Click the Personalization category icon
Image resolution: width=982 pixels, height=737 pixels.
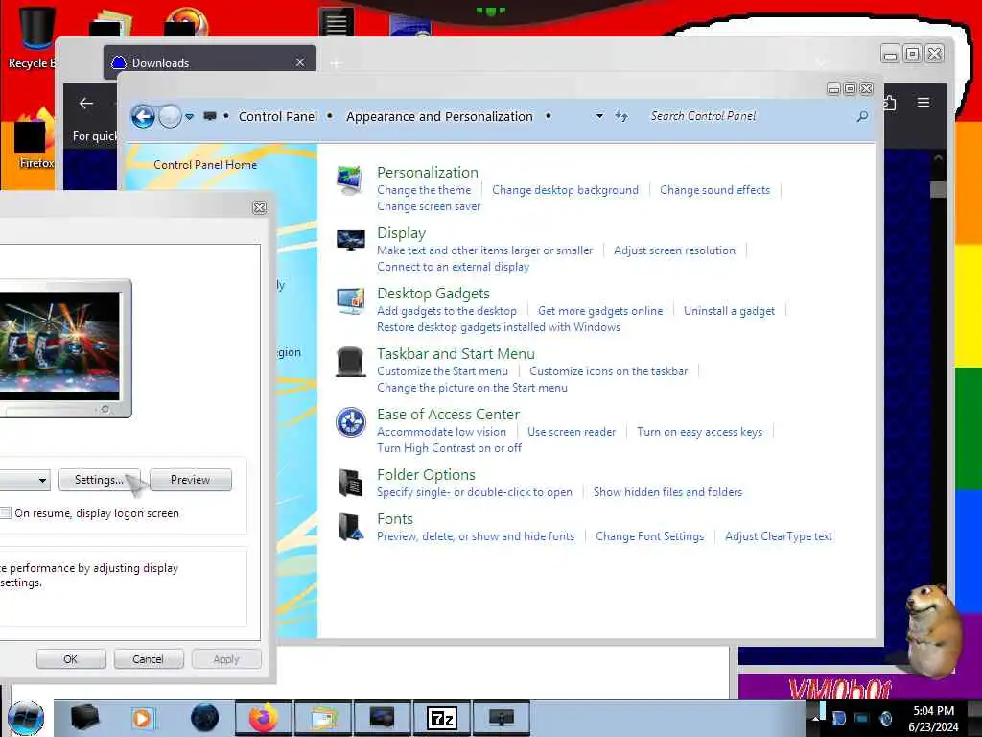(x=349, y=179)
